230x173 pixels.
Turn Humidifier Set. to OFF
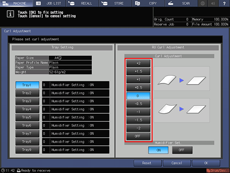[182, 150]
